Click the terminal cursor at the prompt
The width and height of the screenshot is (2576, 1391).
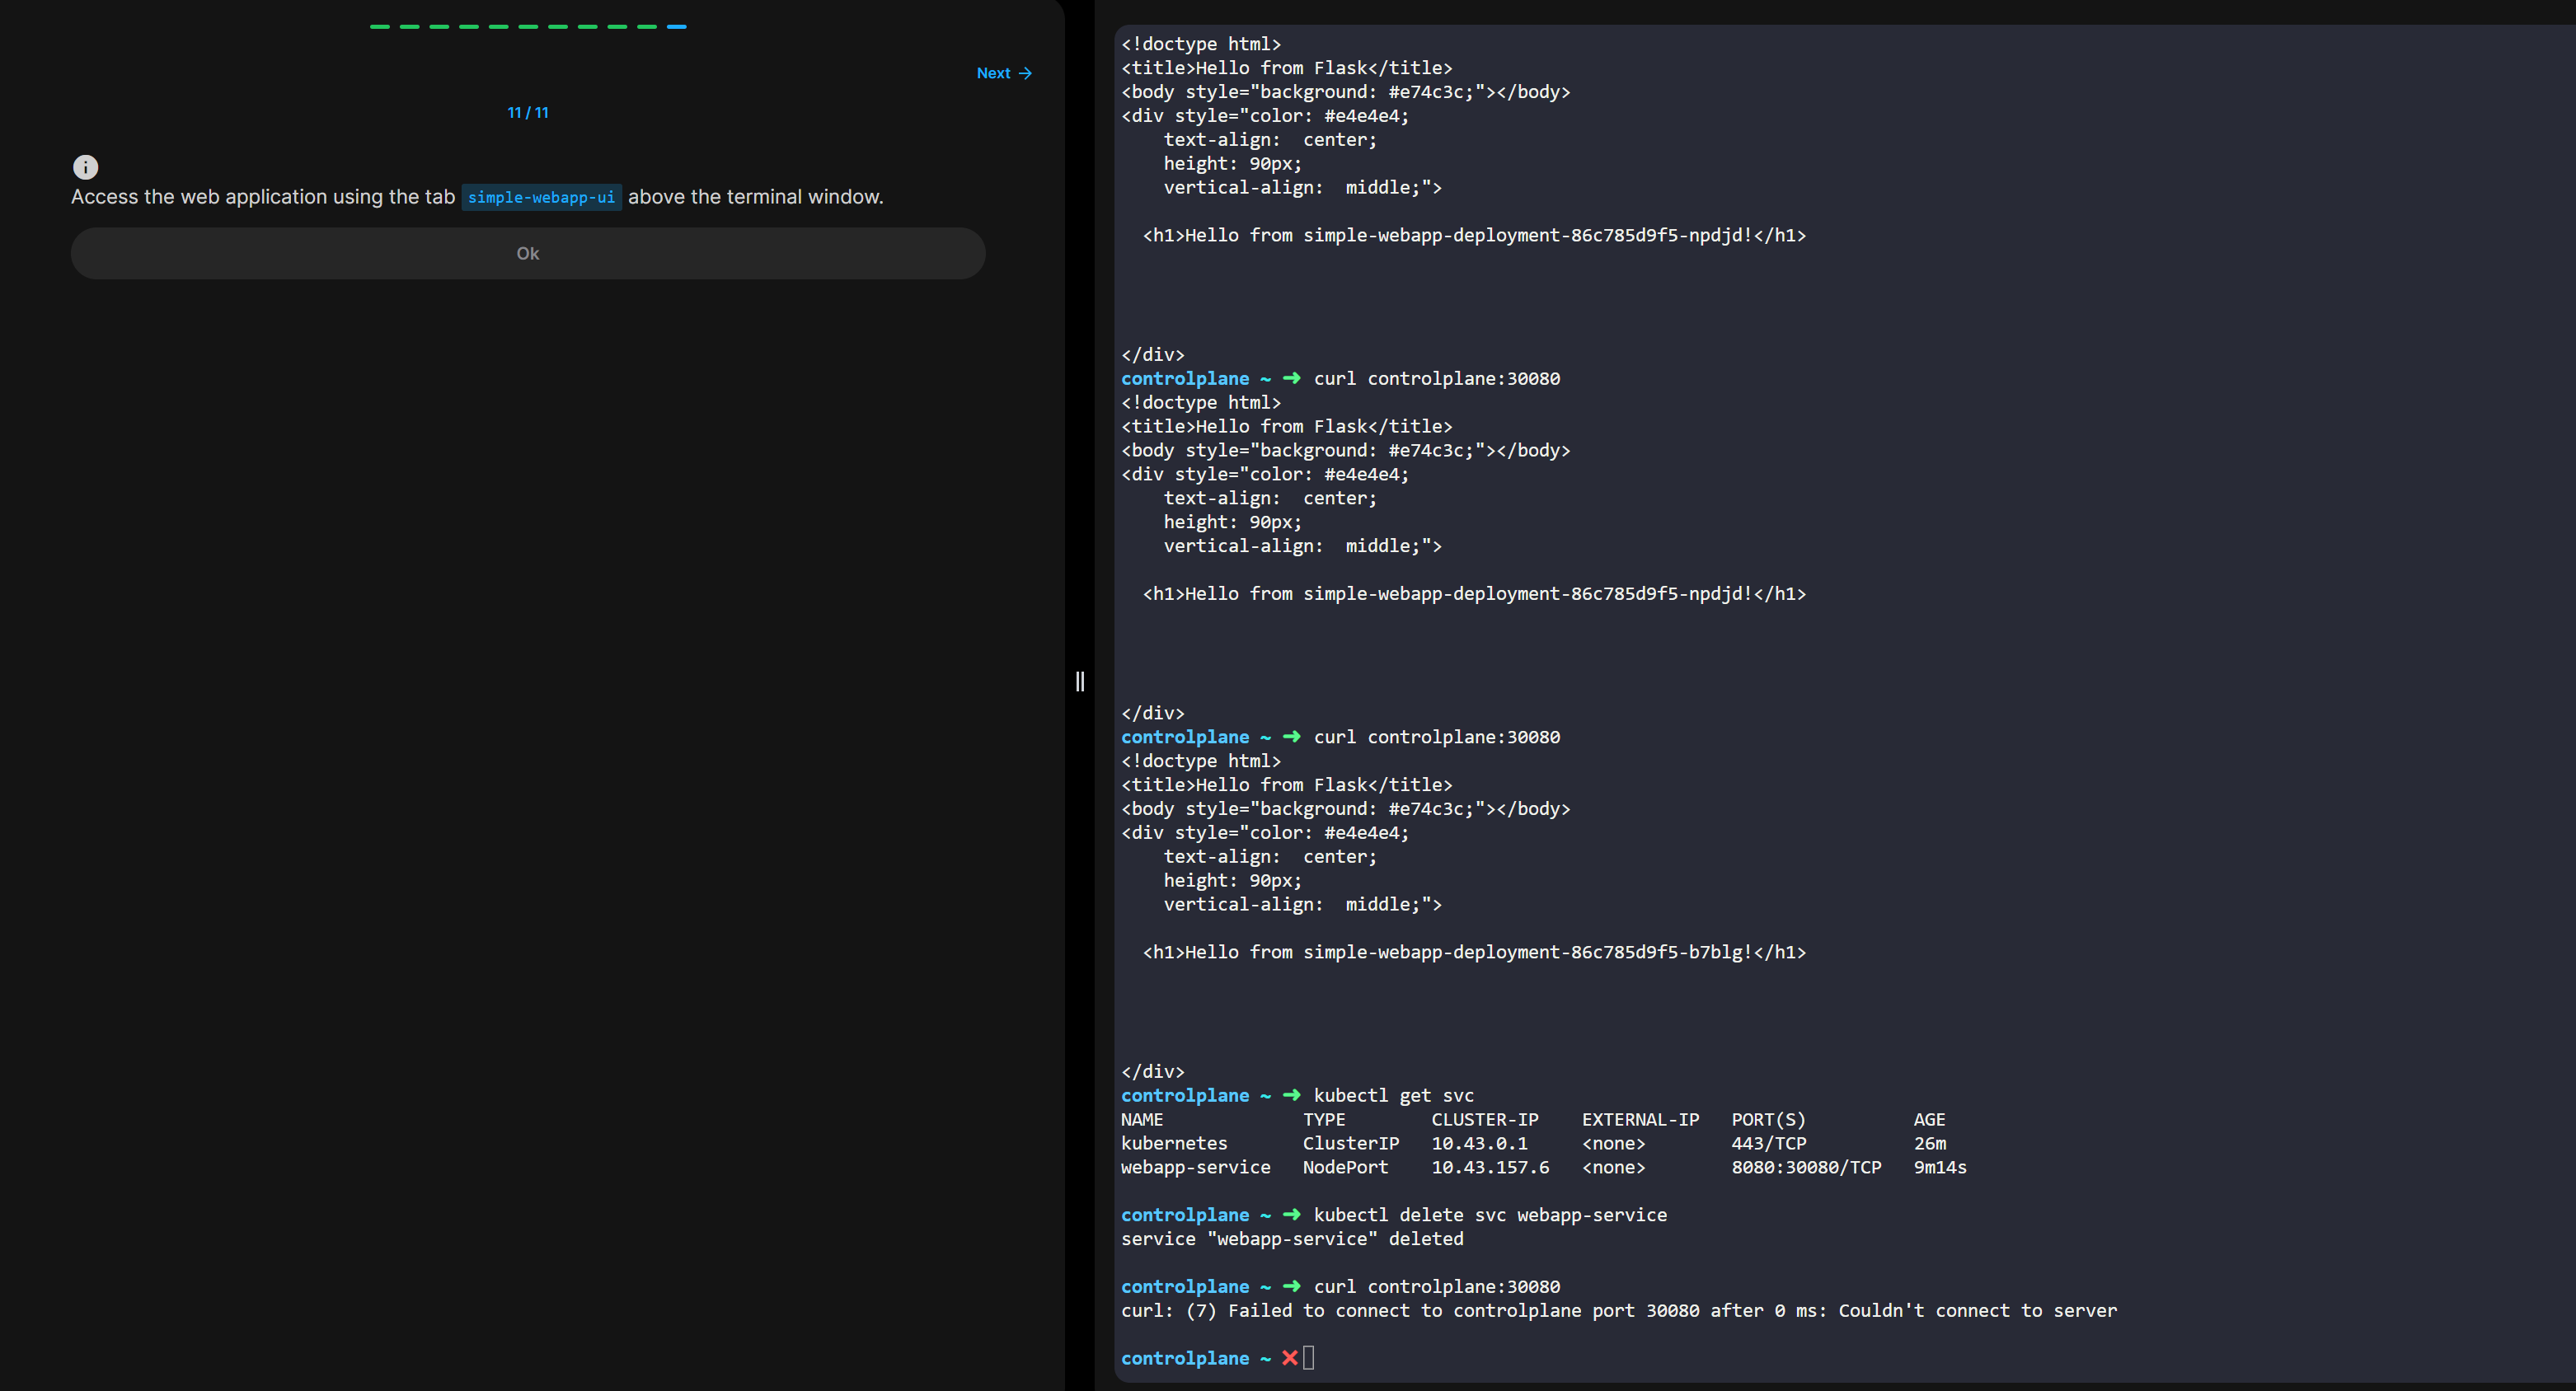click(x=1308, y=1358)
